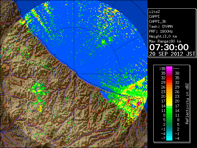Click the bright green echo blob over the sea
This screenshot has height=148, width=197.
[x=103, y=42]
